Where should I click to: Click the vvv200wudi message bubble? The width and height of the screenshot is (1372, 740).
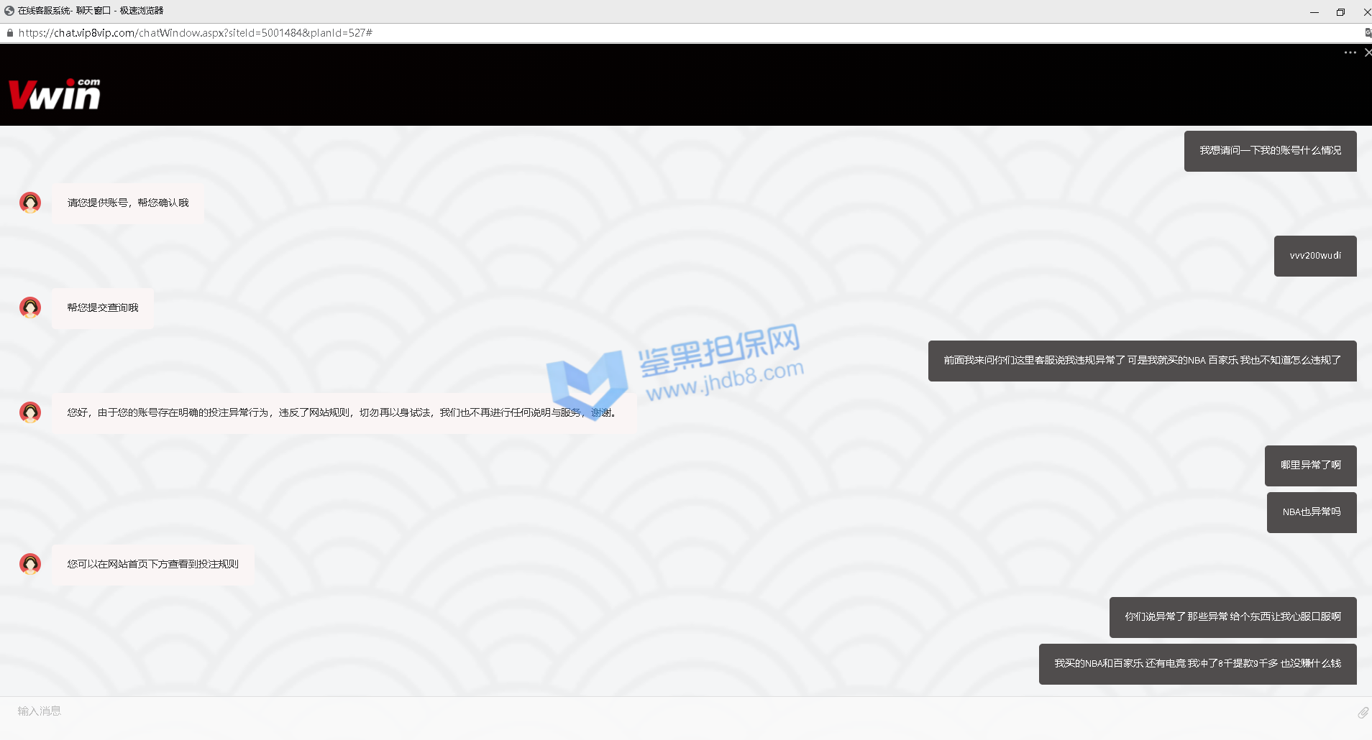pyautogui.click(x=1314, y=256)
